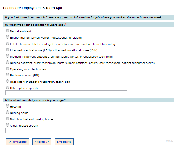Select Operating room technician radio button
Image resolution: width=177 pixels, height=150 pixels.
[7, 69]
